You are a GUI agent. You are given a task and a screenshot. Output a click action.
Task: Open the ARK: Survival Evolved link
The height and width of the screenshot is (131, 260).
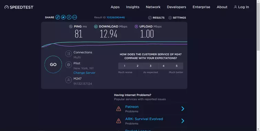(144, 119)
